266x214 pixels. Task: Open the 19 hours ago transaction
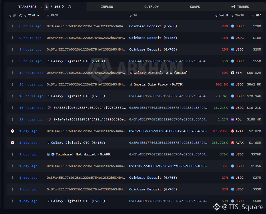[x=31, y=120]
